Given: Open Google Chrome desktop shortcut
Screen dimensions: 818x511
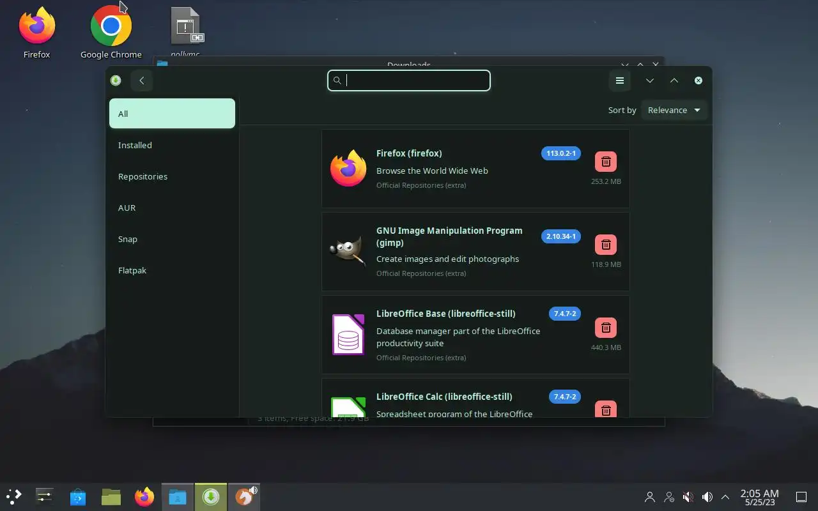Looking at the screenshot, I should (x=111, y=32).
